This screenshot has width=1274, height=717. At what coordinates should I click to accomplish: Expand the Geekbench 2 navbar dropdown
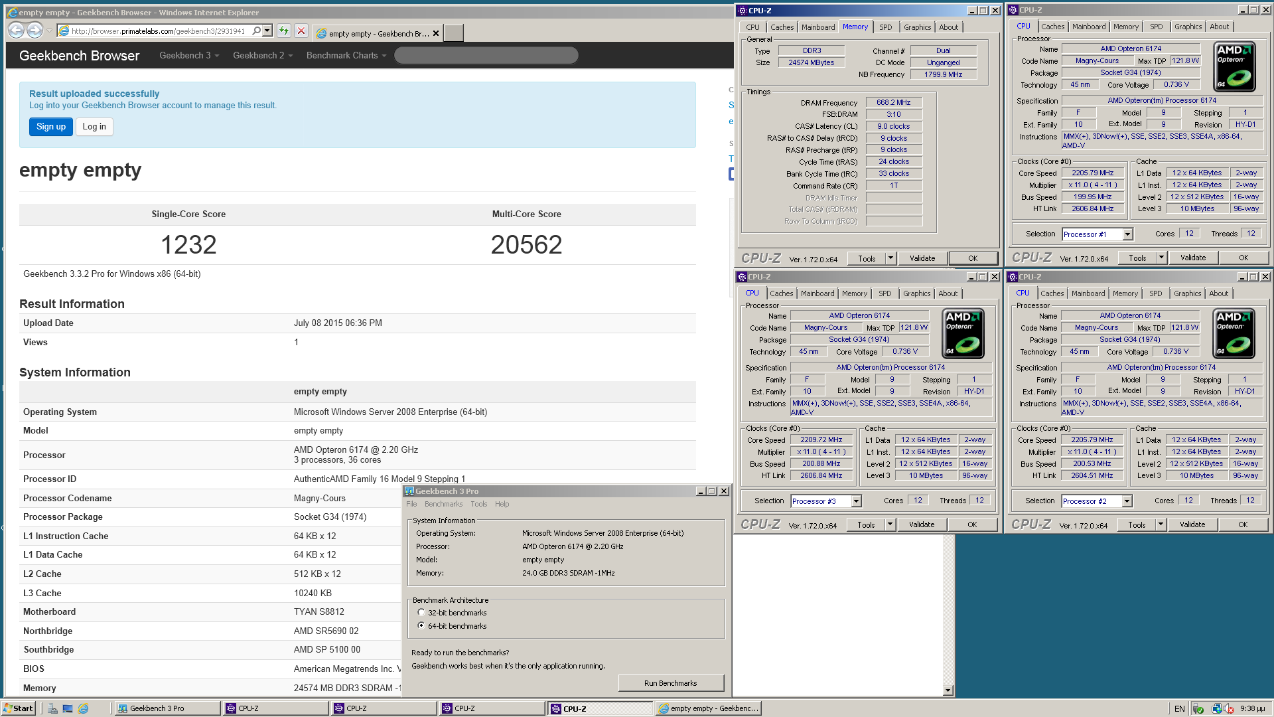coord(263,56)
